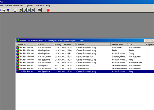Select highlighted volume TN/F881506/01
This screenshot has width=154, height=110.
tap(26, 72)
